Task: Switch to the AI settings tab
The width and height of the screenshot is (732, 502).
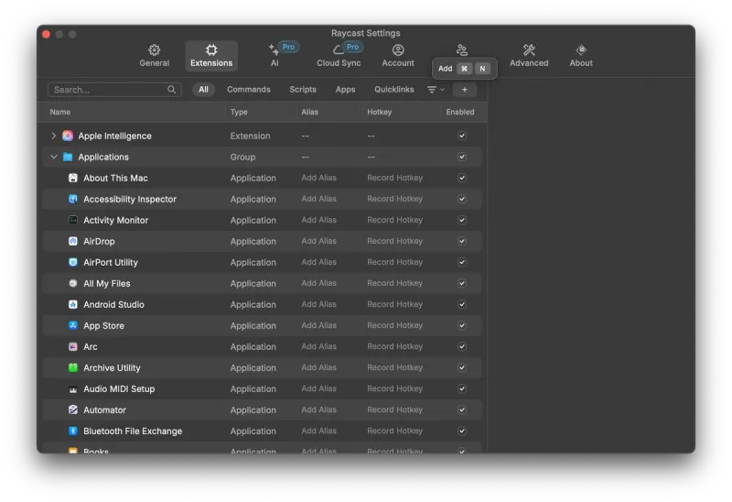Action: coord(274,56)
